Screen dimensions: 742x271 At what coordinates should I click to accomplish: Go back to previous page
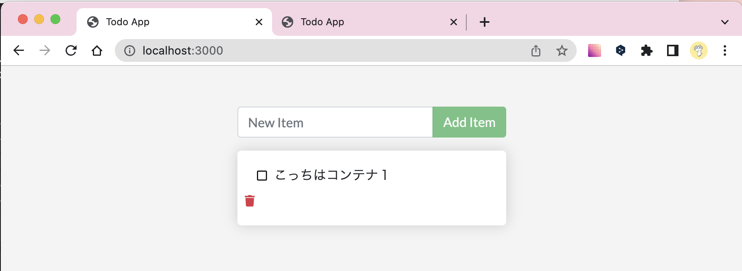(19, 50)
